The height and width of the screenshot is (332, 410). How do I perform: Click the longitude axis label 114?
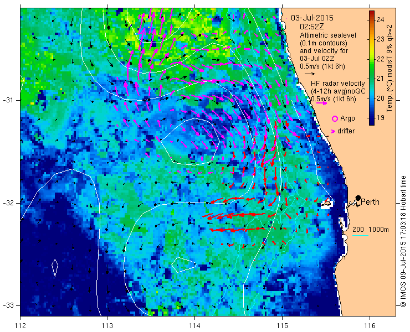[x=194, y=326]
